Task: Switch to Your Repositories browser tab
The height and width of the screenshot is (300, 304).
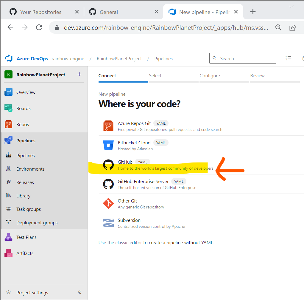Action: click(x=41, y=12)
